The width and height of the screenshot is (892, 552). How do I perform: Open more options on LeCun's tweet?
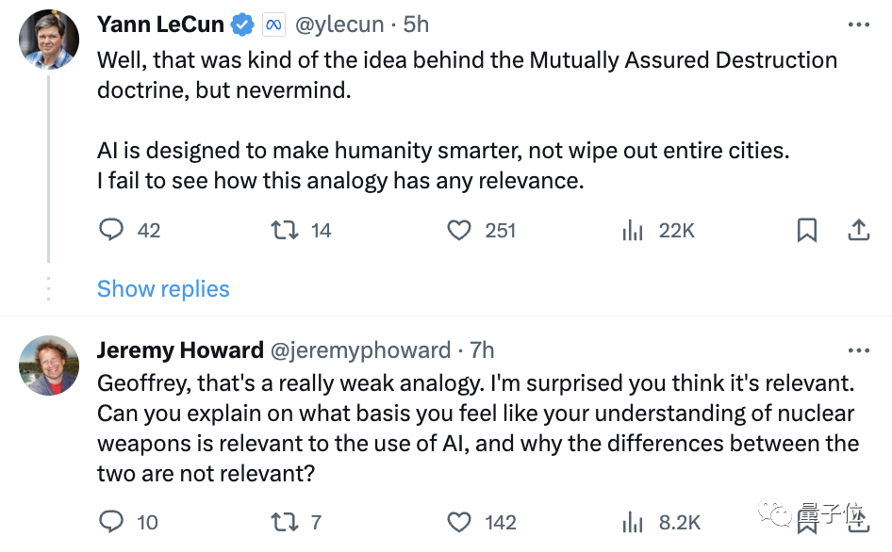click(858, 24)
